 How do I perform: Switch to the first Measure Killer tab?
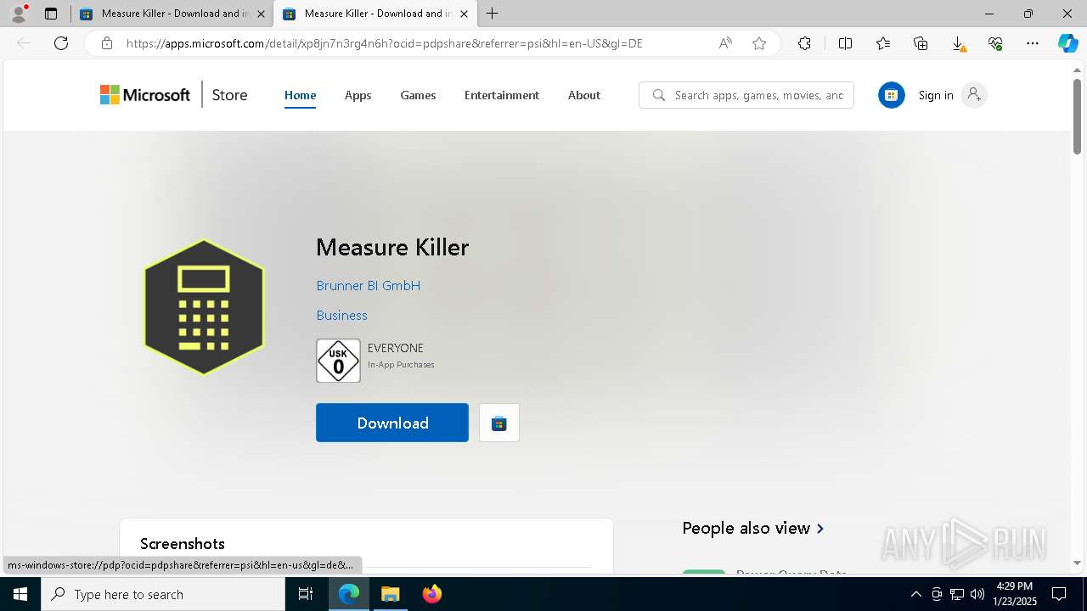172,14
